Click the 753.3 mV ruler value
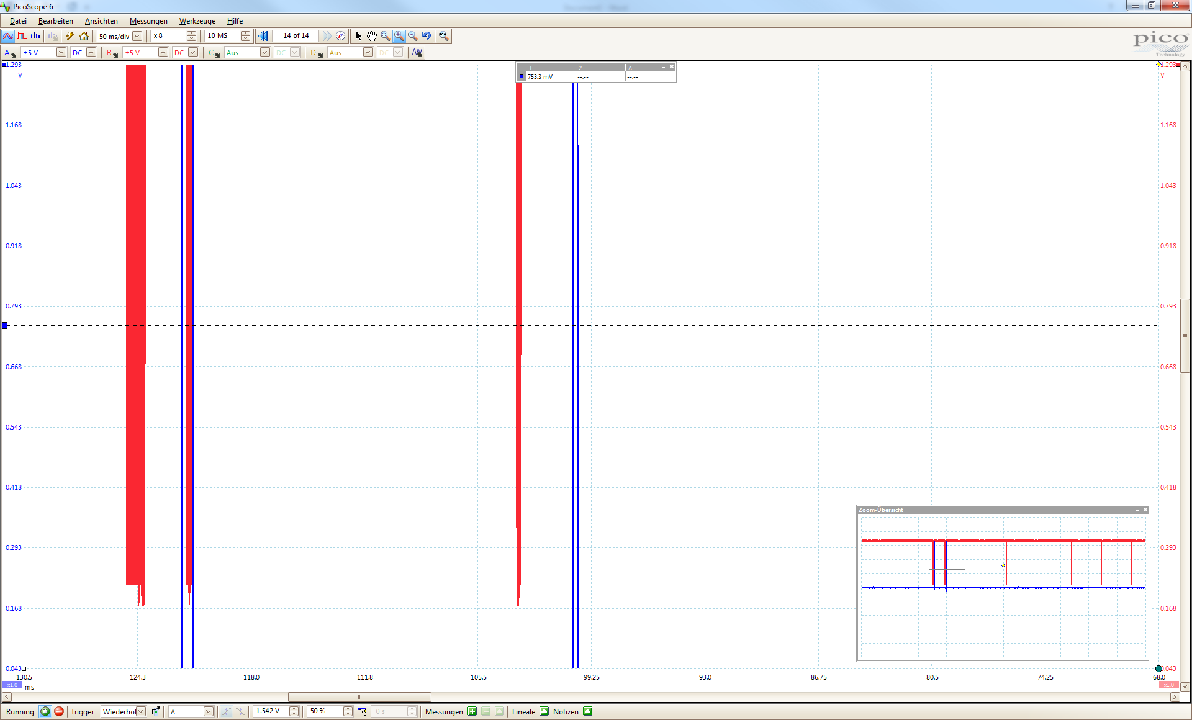The width and height of the screenshot is (1192, 720). pyautogui.click(x=540, y=77)
